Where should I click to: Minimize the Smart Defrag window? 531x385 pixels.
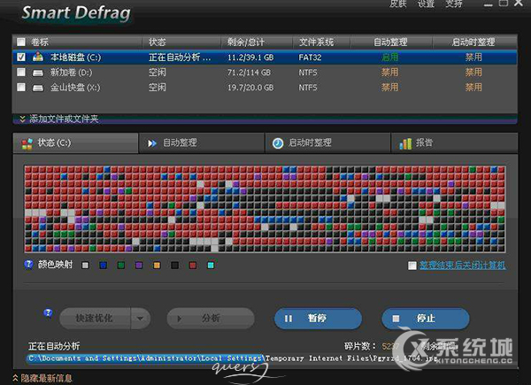[x=488, y=4]
